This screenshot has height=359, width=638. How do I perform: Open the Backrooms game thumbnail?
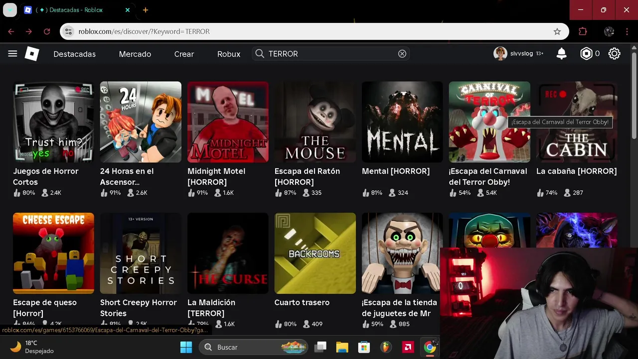click(315, 253)
